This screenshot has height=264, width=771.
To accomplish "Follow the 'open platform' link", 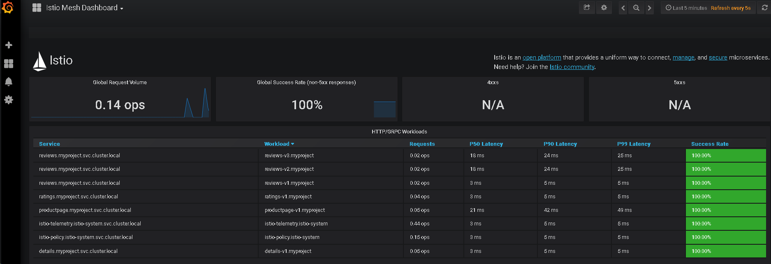I will tap(542, 57).
